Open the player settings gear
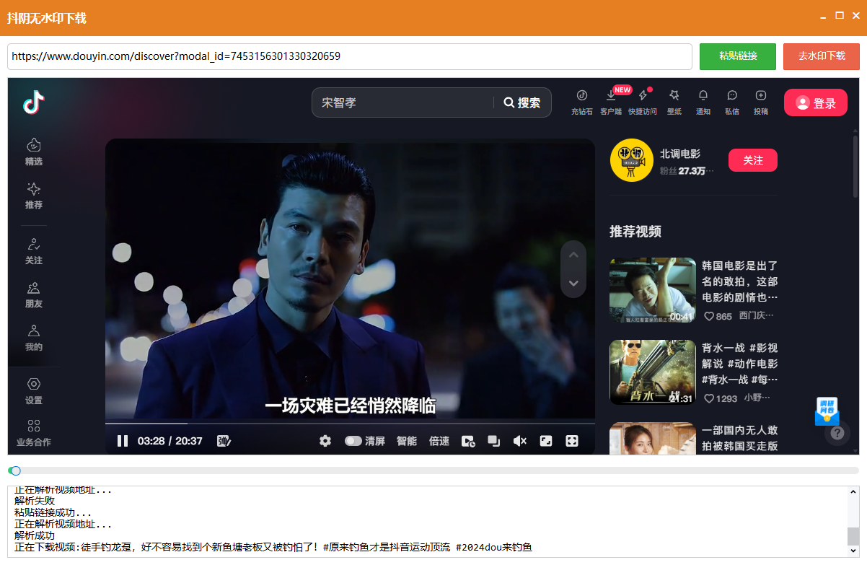The height and width of the screenshot is (565, 867). point(325,441)
